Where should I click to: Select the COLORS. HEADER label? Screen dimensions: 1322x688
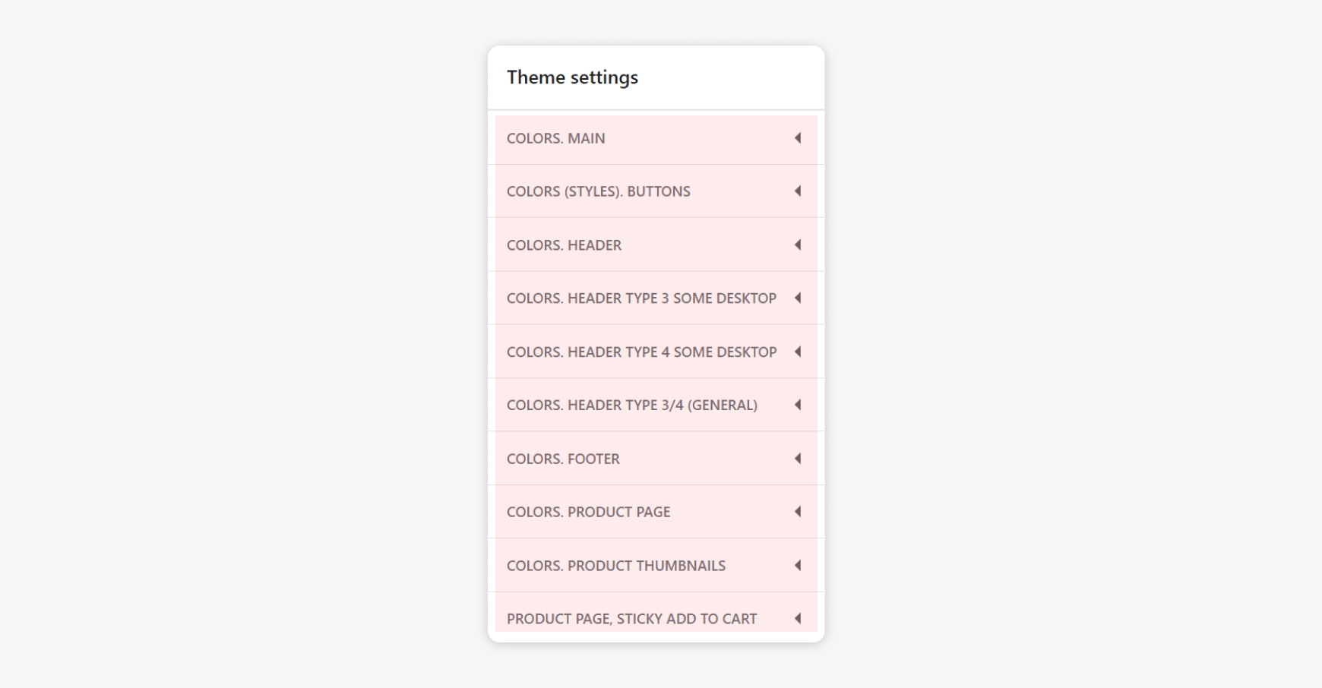tap(564, 245)
